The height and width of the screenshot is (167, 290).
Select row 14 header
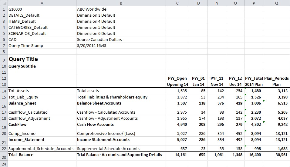4,91
